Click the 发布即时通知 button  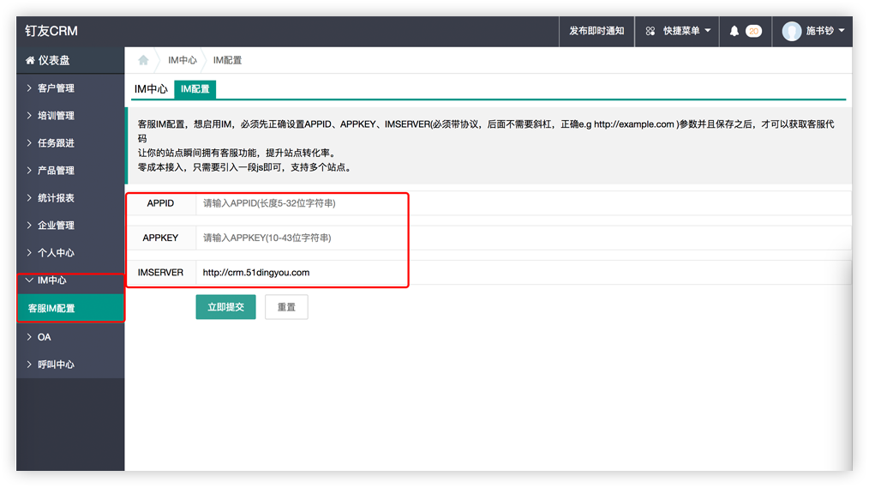[596, 31]
